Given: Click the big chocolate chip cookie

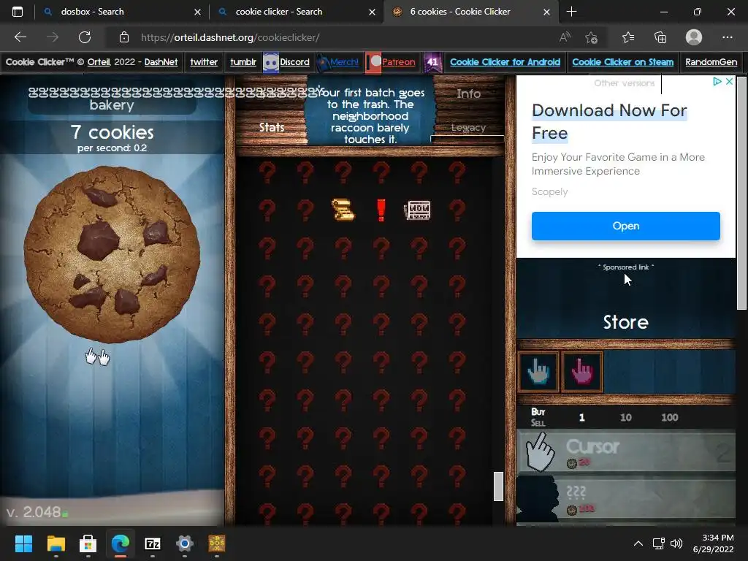Looking at the screenshot, I should coord(112,254).
